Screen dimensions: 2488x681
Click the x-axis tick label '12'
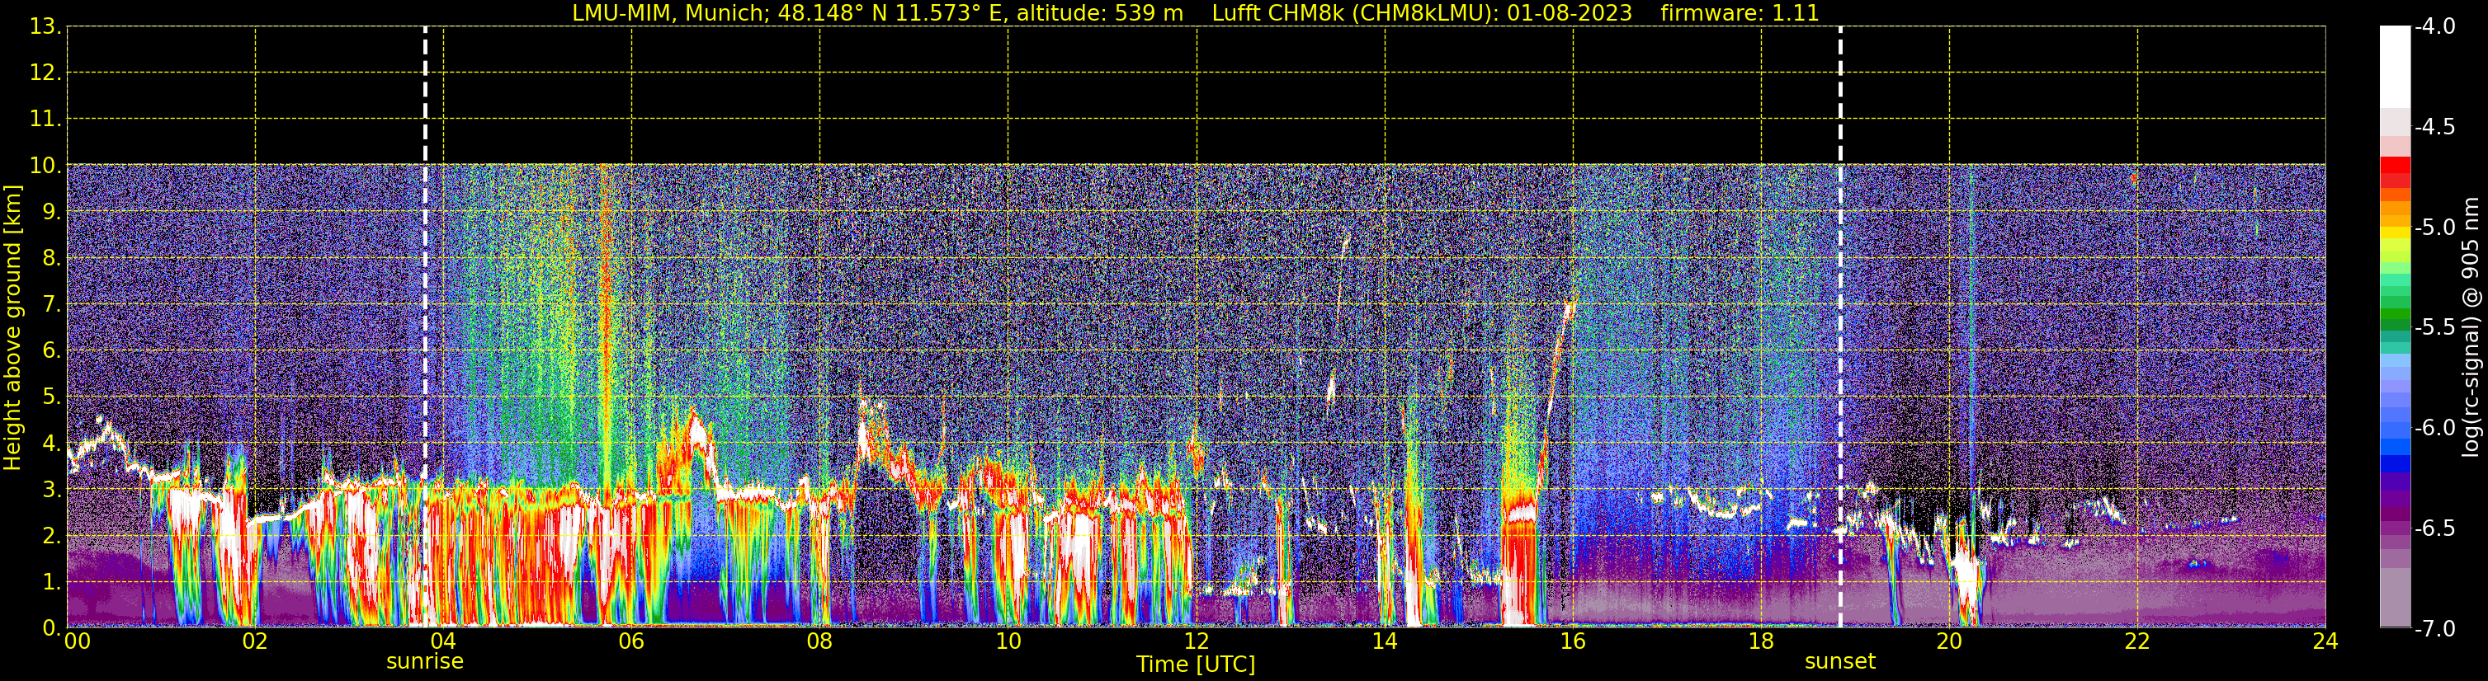(x=1197, y=642)
